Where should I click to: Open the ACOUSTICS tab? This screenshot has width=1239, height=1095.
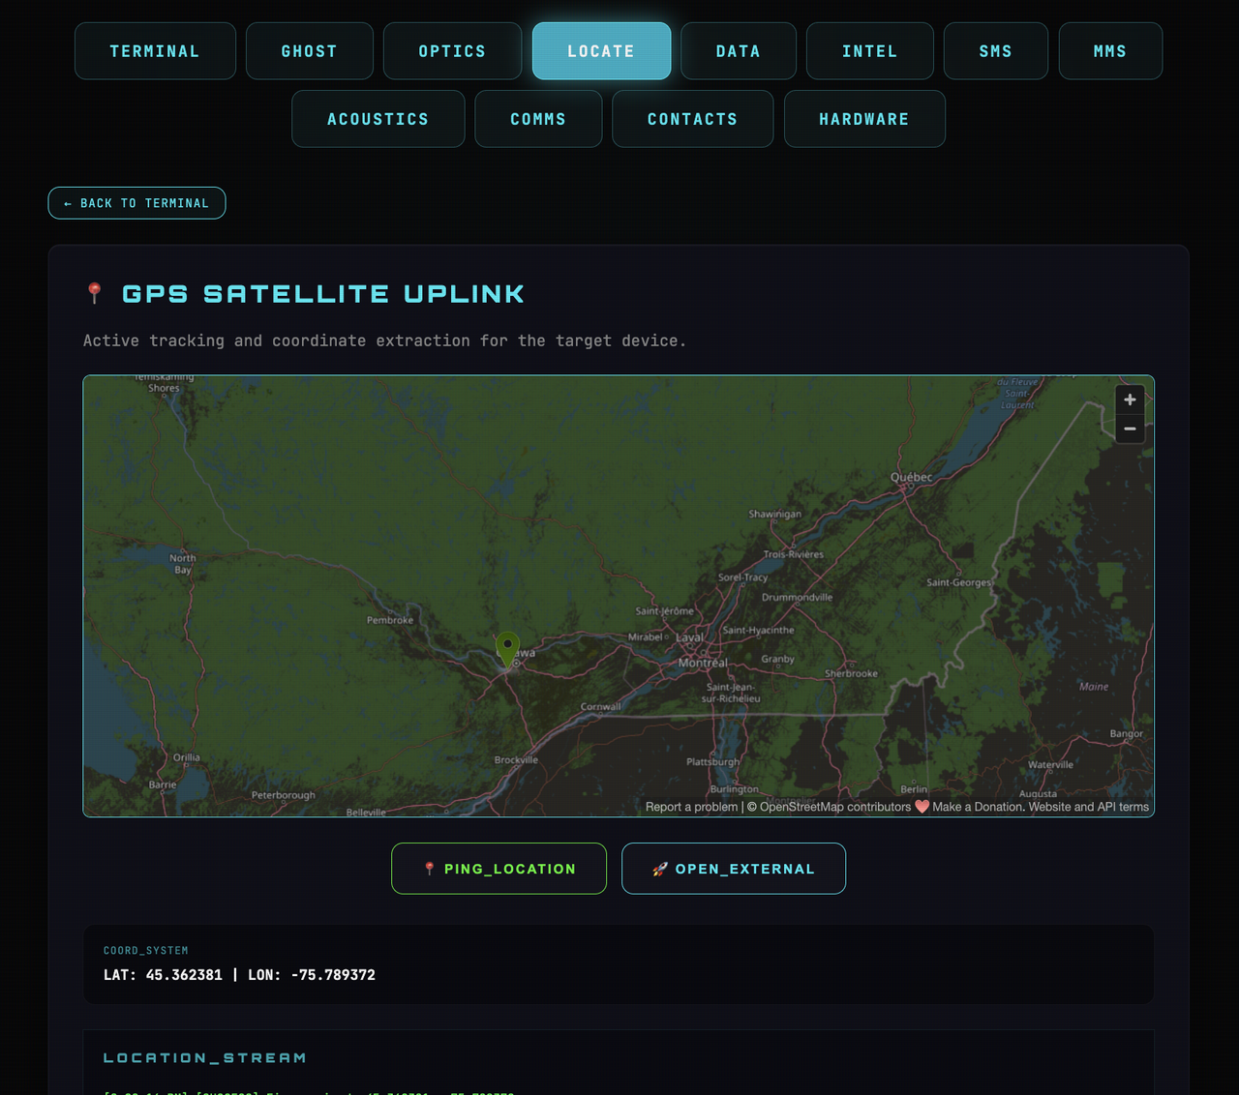click(x=378, y=119)
